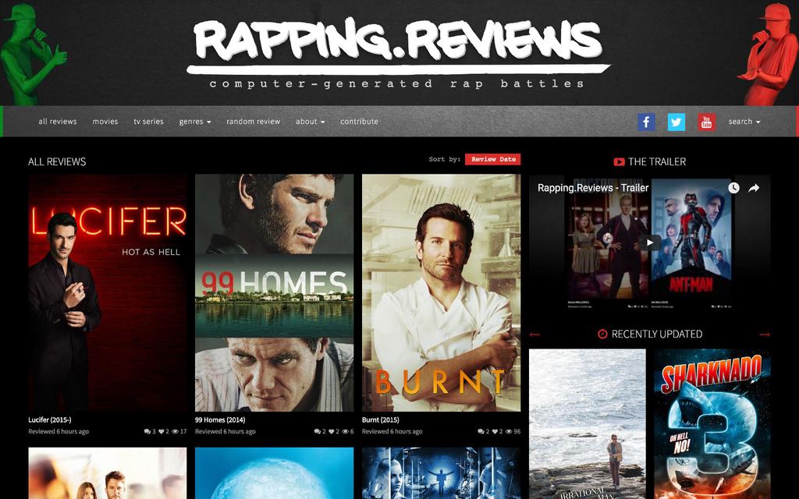Go to movies section

(105, 122)
